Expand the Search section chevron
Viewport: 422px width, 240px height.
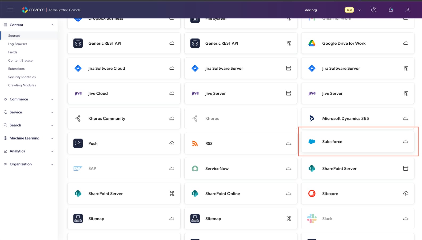(52, 125)
